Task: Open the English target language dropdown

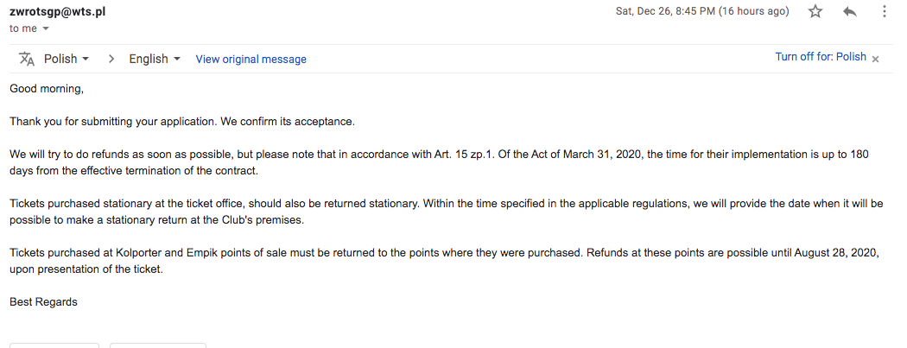Action: click(154, 59)
